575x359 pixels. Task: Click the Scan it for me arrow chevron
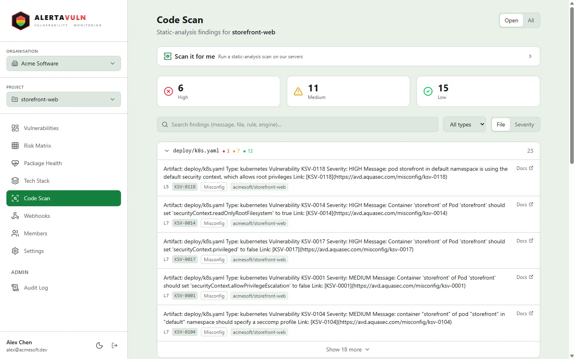(x=530, y=56)
